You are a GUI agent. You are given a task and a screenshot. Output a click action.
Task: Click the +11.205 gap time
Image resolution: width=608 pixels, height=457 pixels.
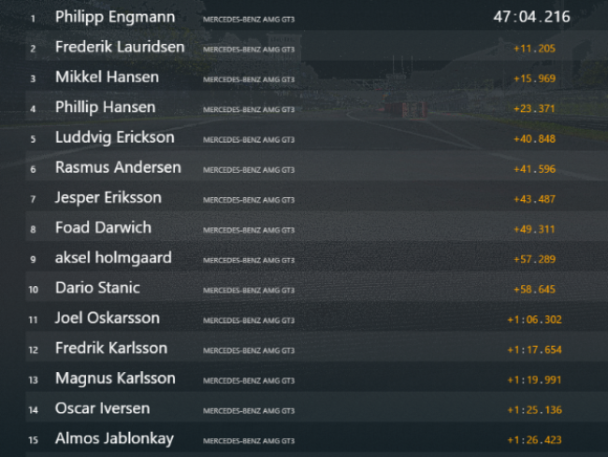point(534,49)
